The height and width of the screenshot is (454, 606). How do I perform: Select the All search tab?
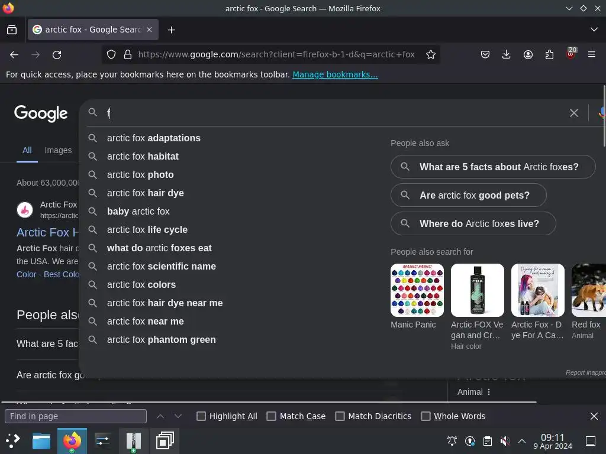(27, 150)
